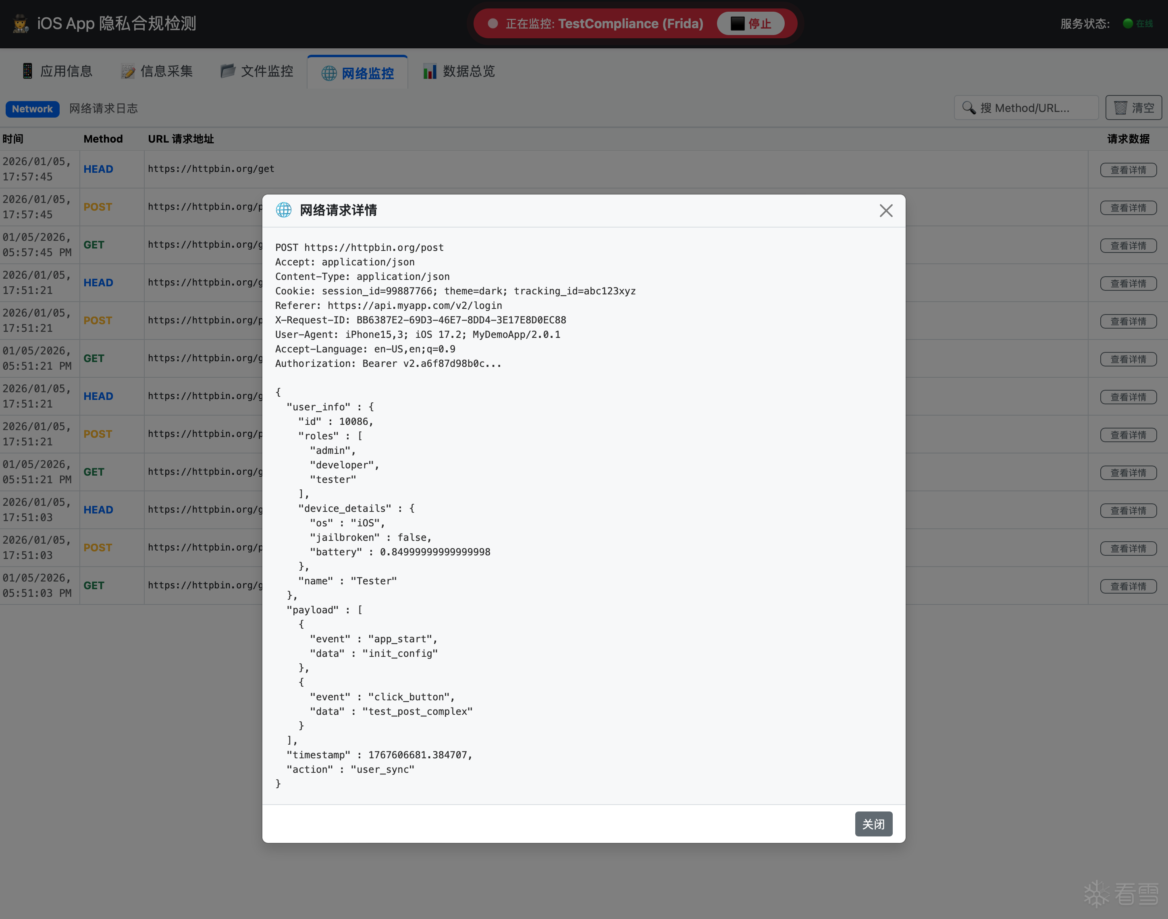Click the blue Network badge

click(32, 109)
